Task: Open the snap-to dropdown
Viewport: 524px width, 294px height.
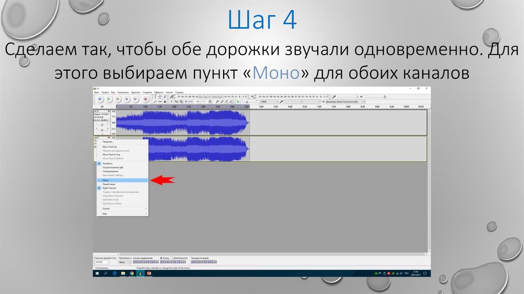Action: (125, 262)
